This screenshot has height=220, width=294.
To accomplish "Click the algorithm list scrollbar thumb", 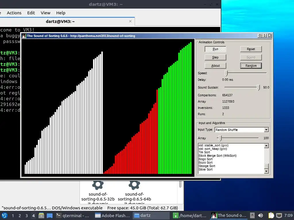I will point(266,166).
